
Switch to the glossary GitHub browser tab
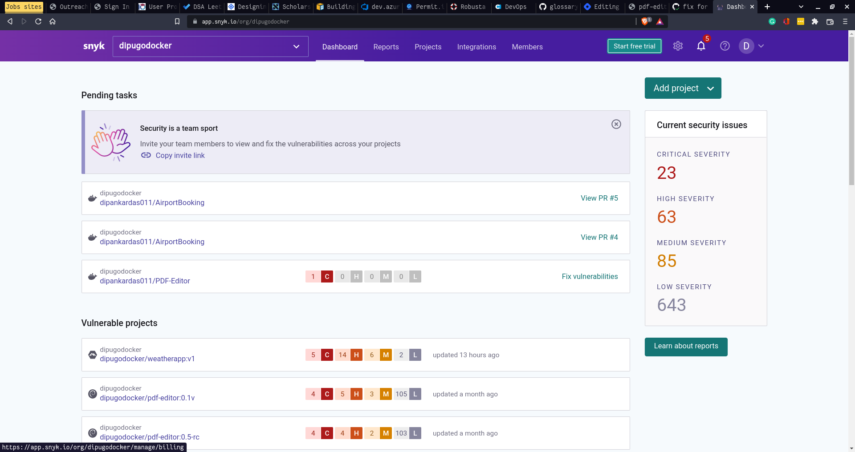pyautogui.click(x=558, y=7)
